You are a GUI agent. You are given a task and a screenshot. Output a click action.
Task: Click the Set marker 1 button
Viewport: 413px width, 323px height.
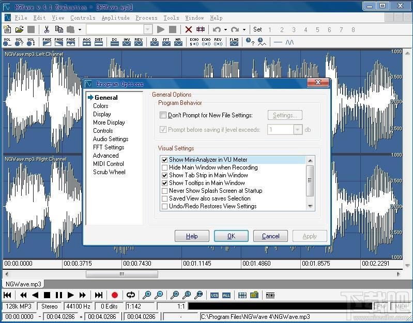click(269, 30)
